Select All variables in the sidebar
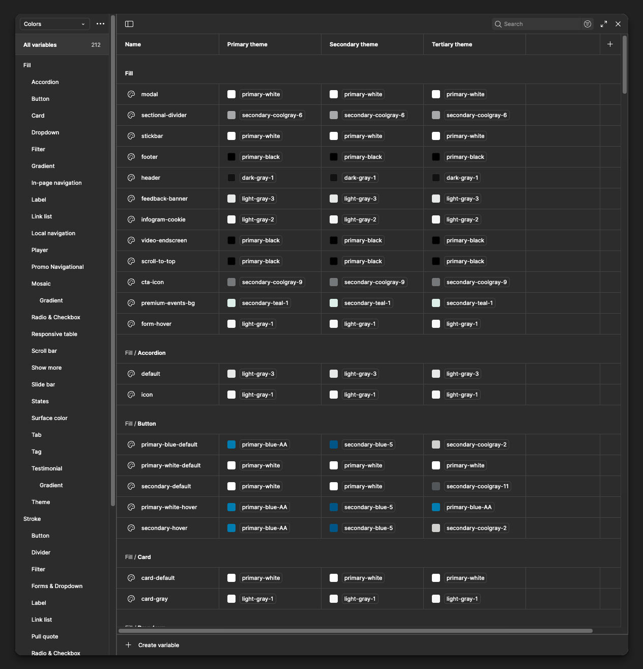Image resolution: width=643 pixels, height=669 pixels. (40, 45)
